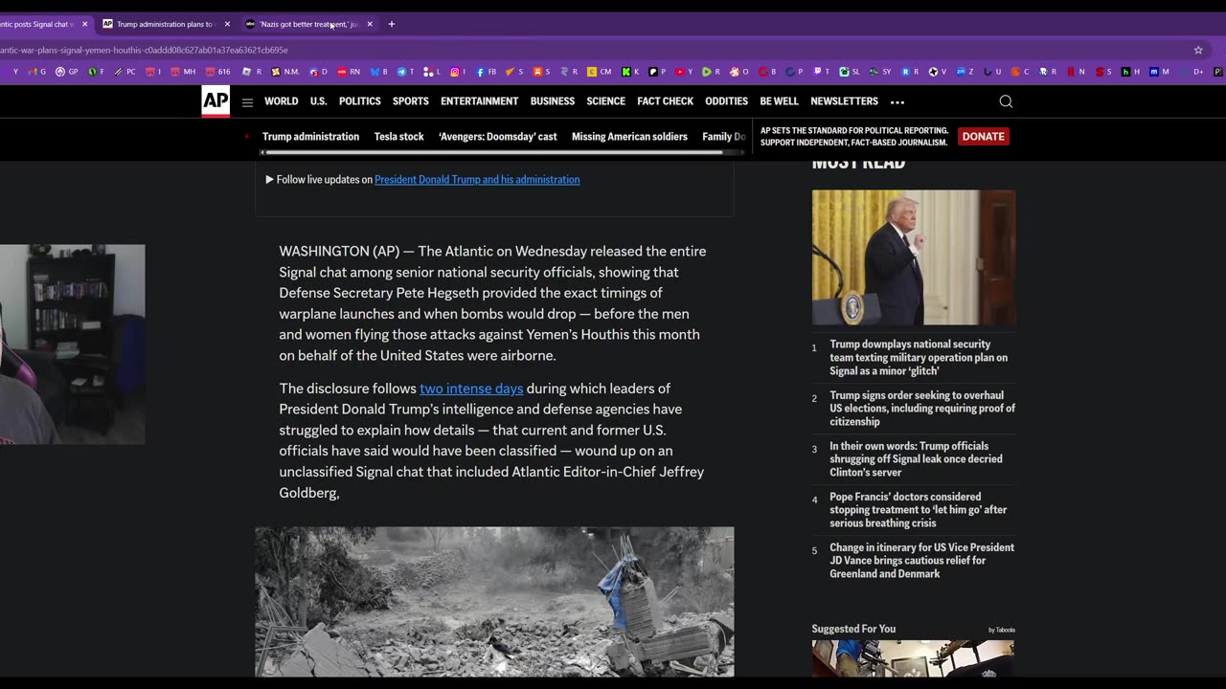Close the Atlantic posts Signal chat tab
The image size is (1226, 689).
[x=84, y=24]
